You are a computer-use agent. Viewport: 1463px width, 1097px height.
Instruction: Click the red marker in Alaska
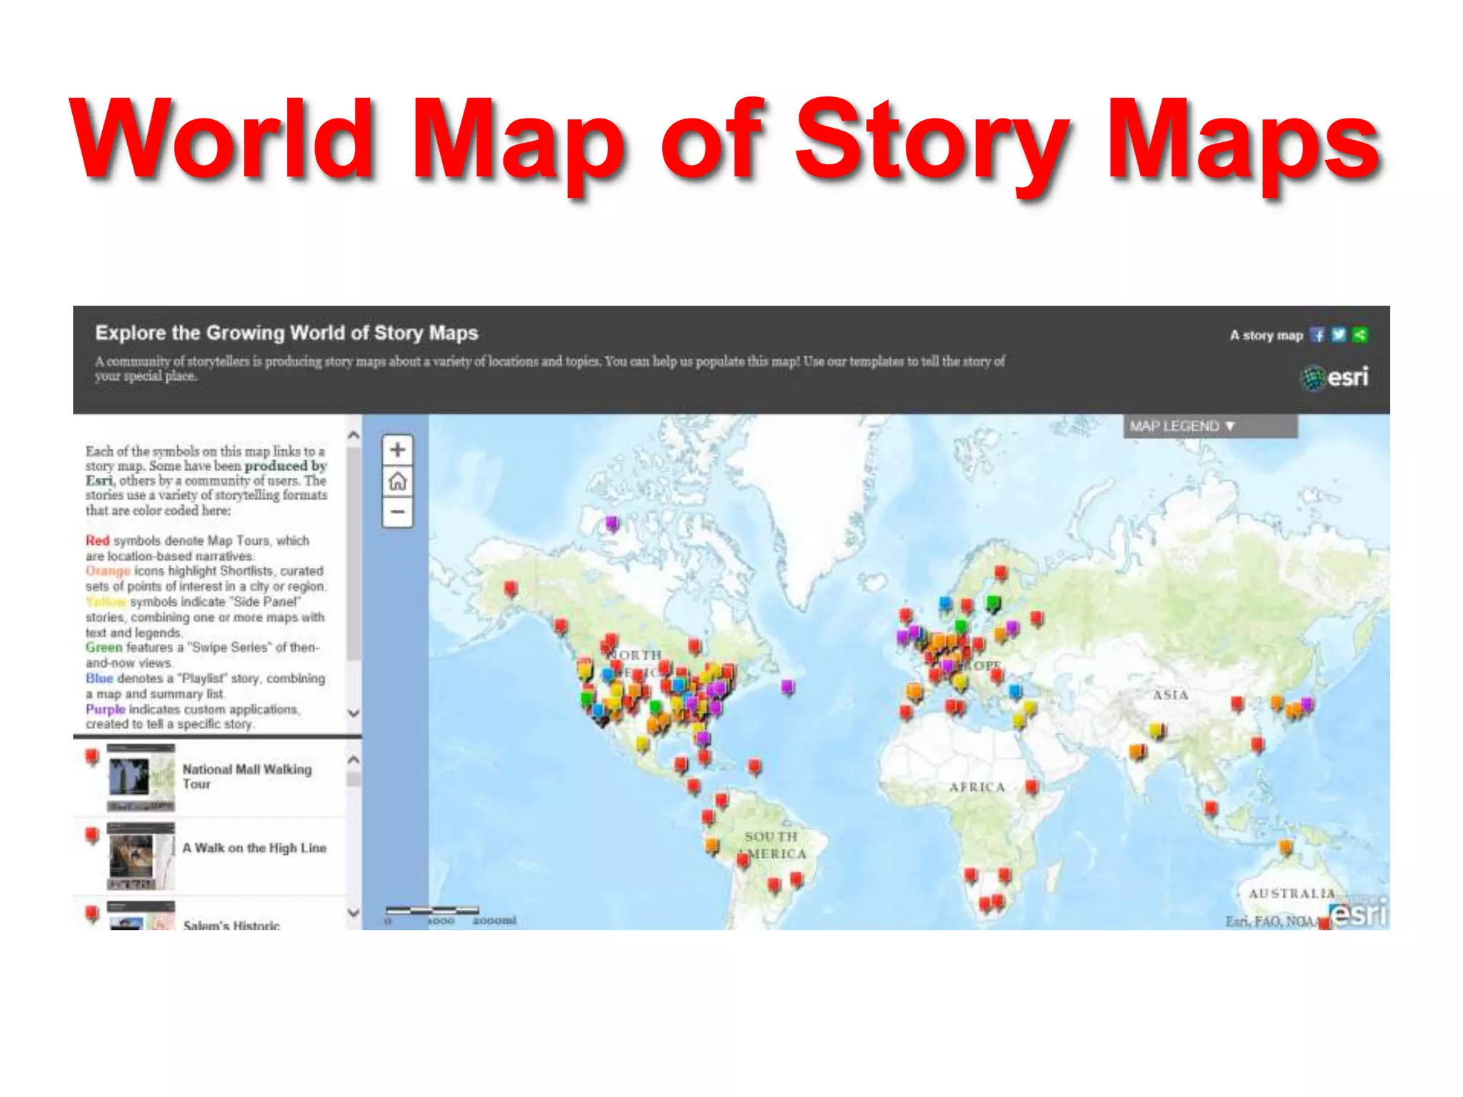coord(510,588)
